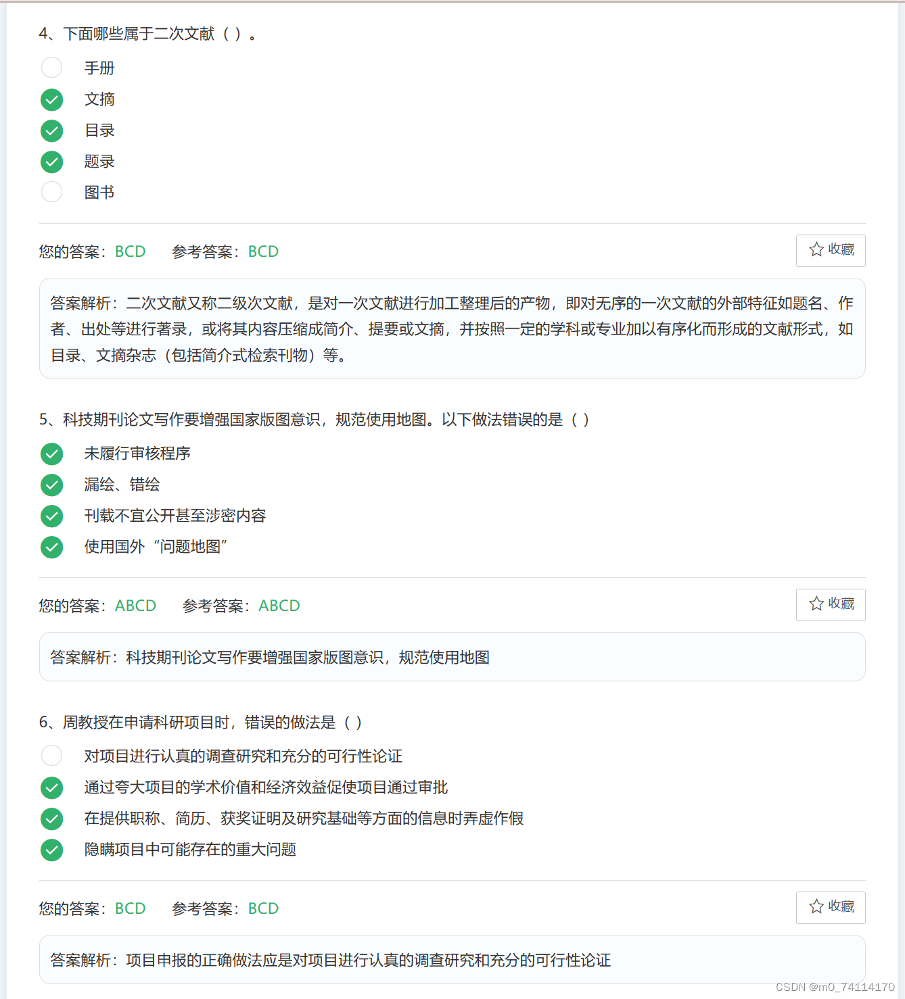Toggle option 通过夸大项目的学术价值和经济效益
This screenshot has width=905, height=999.
tap(52, 787)
